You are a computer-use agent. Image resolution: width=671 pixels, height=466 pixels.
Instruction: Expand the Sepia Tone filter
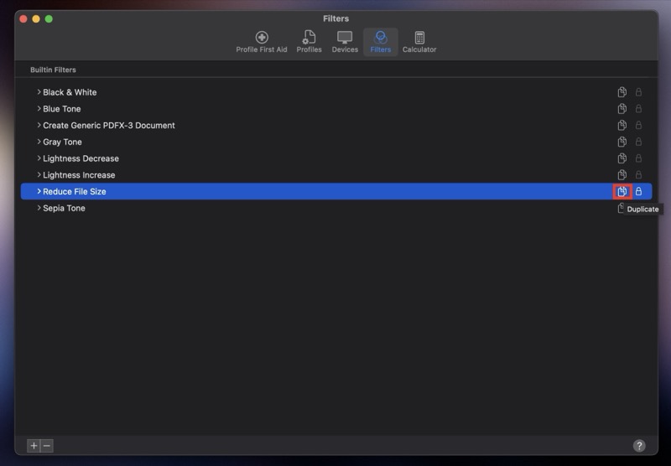[x=39, y=208]
